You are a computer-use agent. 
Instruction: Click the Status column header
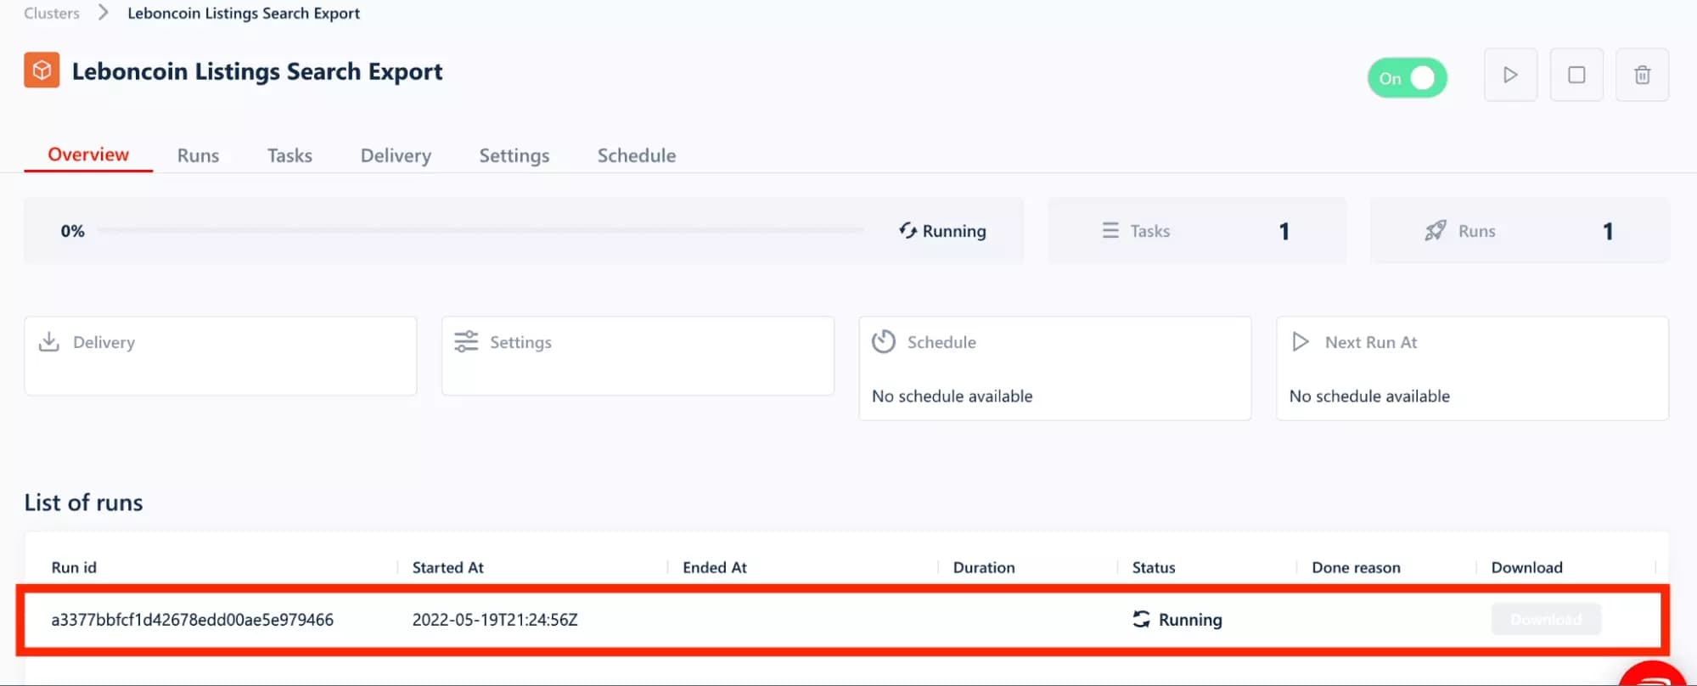[x=1154, y=567]
